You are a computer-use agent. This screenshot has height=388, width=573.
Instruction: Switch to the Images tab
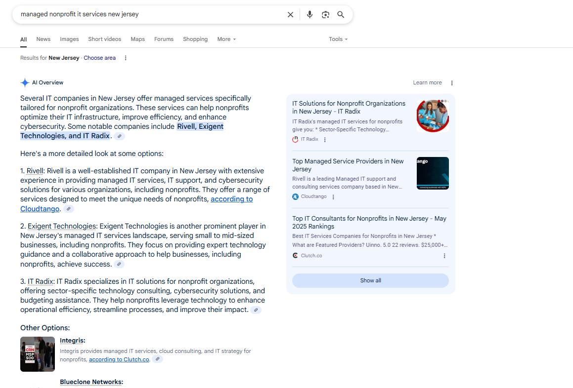pyautogui.click(x=69, y=39)
